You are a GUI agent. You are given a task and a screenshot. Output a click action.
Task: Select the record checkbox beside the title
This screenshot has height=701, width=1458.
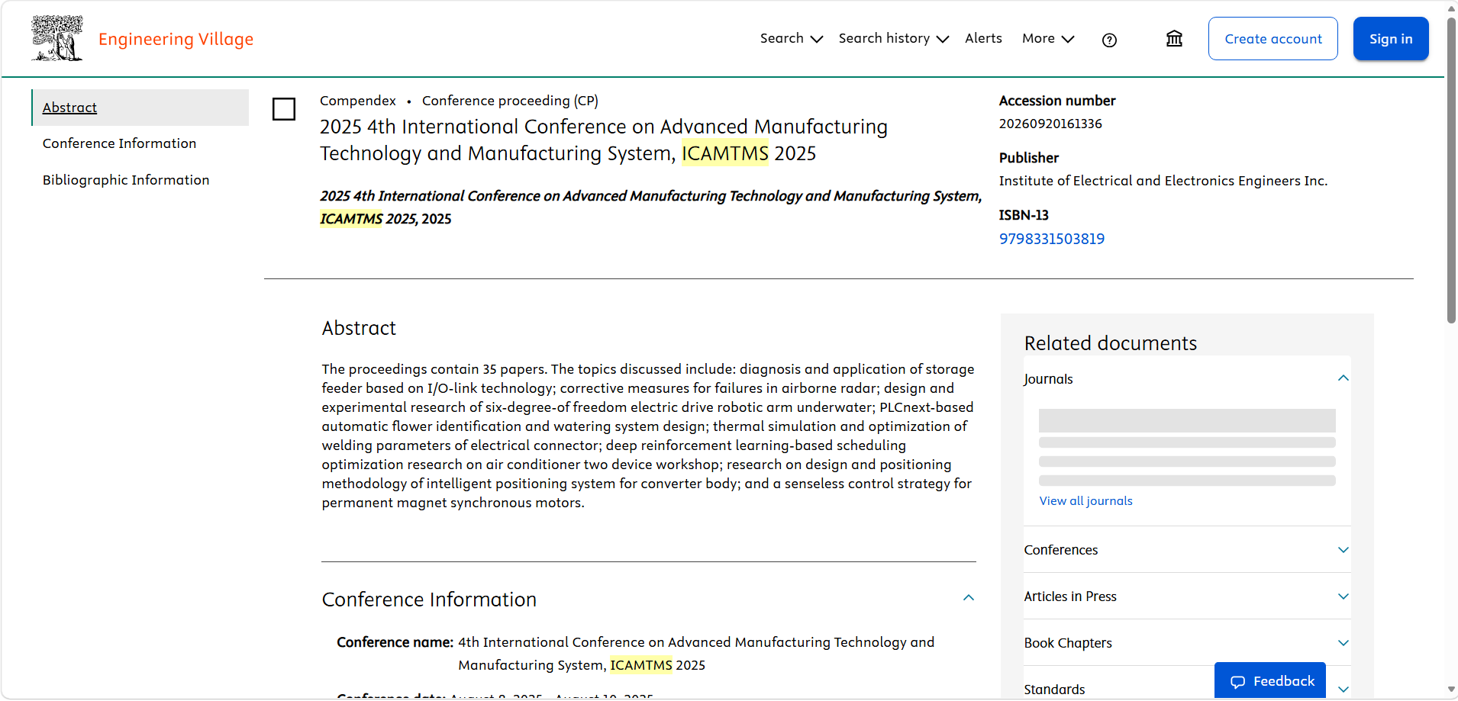pyautogui.click(x=284, y=109)
